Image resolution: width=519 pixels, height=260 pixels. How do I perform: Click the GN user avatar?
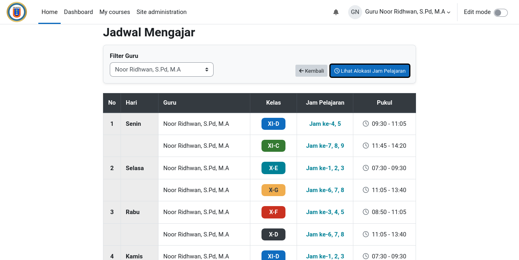click(x=355, y=12)
